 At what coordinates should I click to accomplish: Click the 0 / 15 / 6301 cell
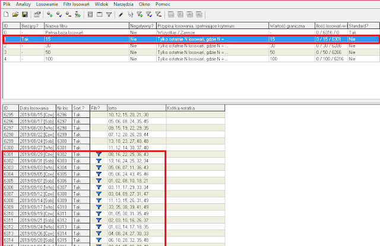pyautogui.click(x=331, y=39)
